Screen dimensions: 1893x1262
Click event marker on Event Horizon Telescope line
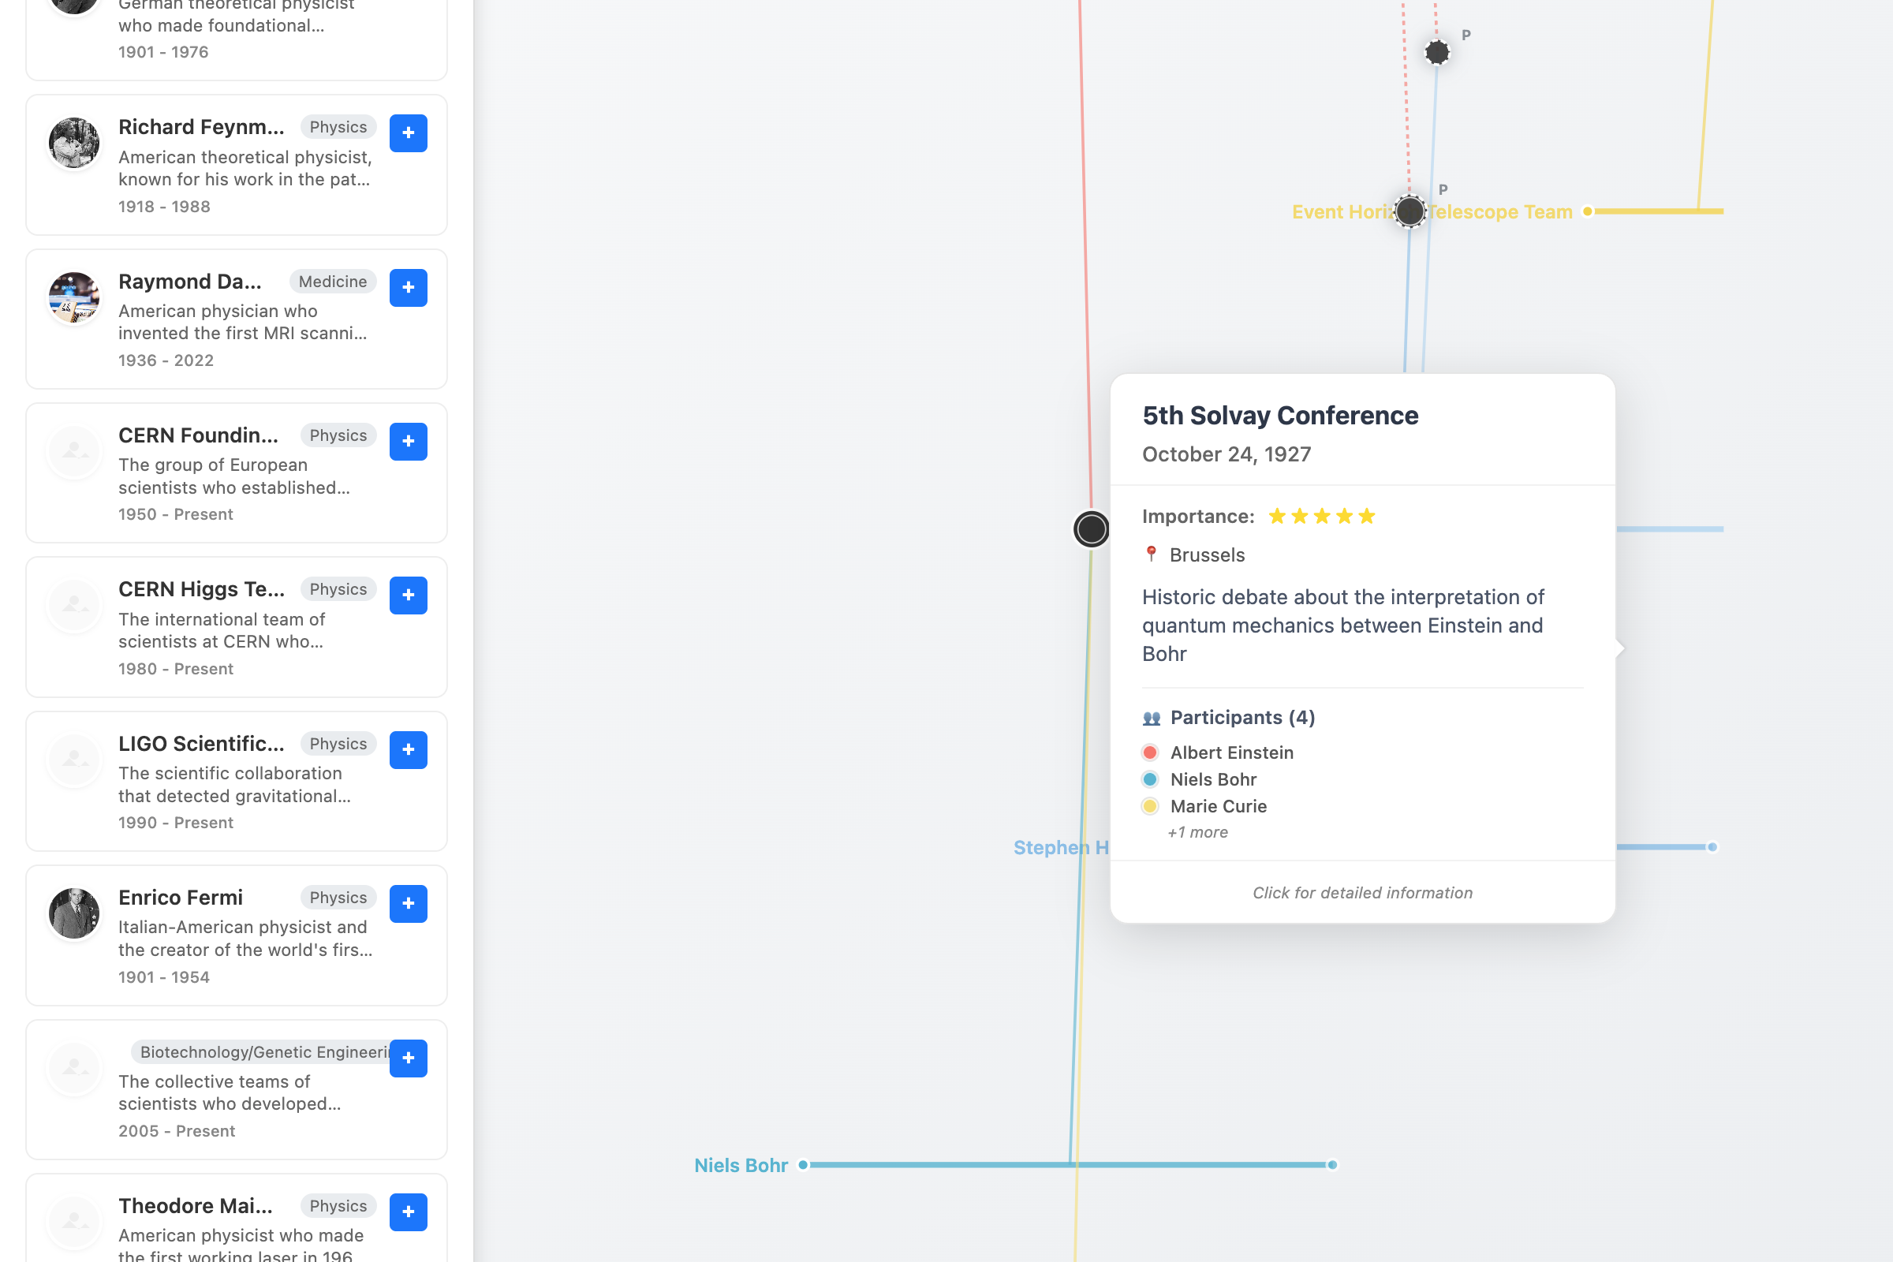pos(1410,211)
